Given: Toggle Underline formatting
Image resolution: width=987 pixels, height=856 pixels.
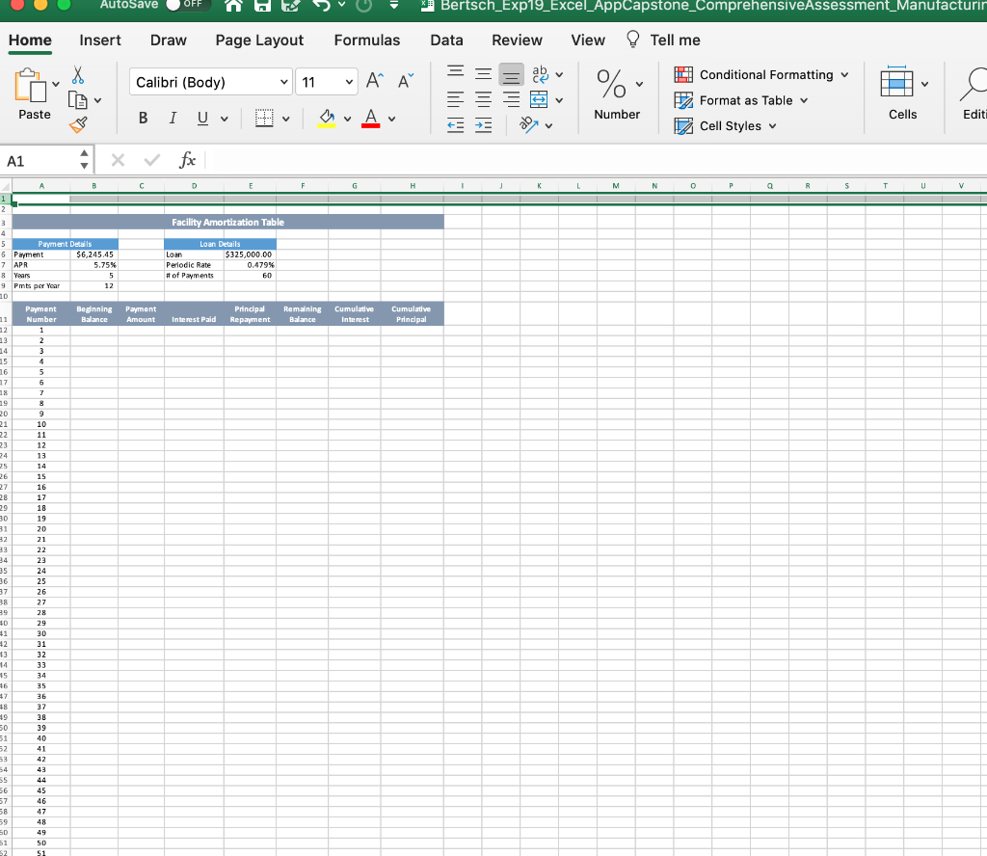Looking at the screenshot, I should 202,118.
